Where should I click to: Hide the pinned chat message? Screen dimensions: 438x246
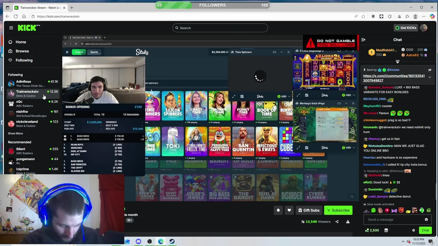point(430,70)
